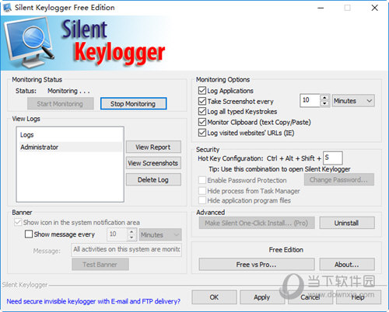The width and height of the screenshot is (389, 312).
Task: Click the banner Message text field
Action: coord(127,250)
